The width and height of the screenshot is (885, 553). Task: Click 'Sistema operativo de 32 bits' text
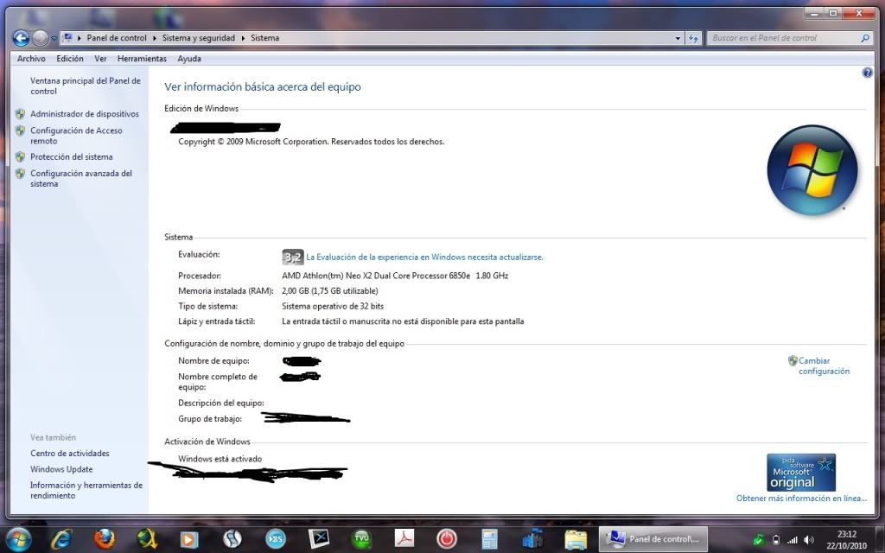[333, 307]
